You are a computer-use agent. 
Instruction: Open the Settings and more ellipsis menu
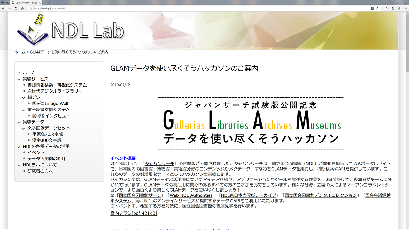pyautogui.click(x=405, y=8)
